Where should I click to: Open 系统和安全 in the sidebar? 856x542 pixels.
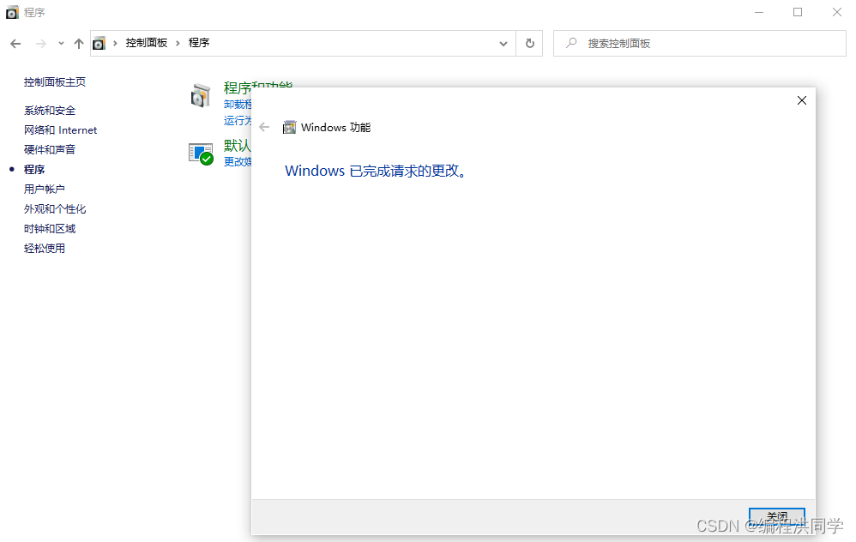[50, 111]
